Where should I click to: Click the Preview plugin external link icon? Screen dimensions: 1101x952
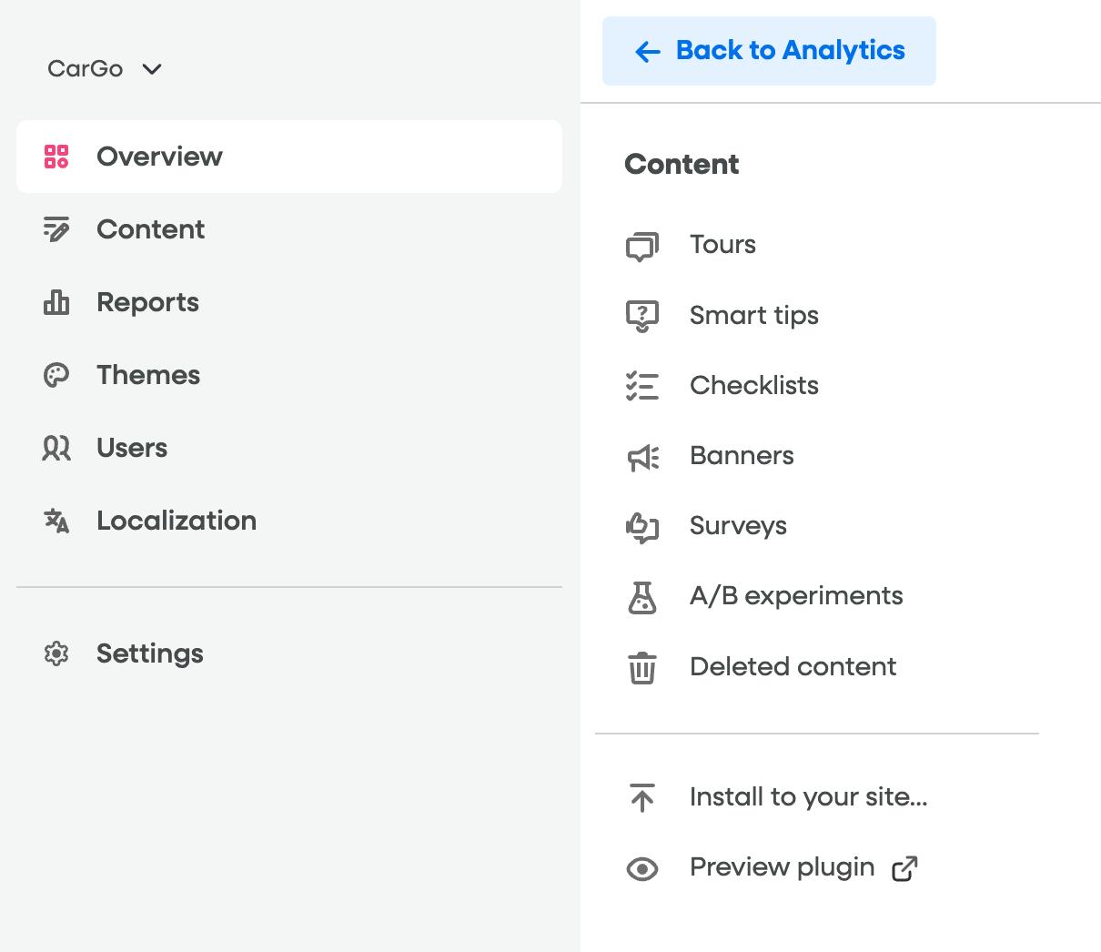point(904,869)
